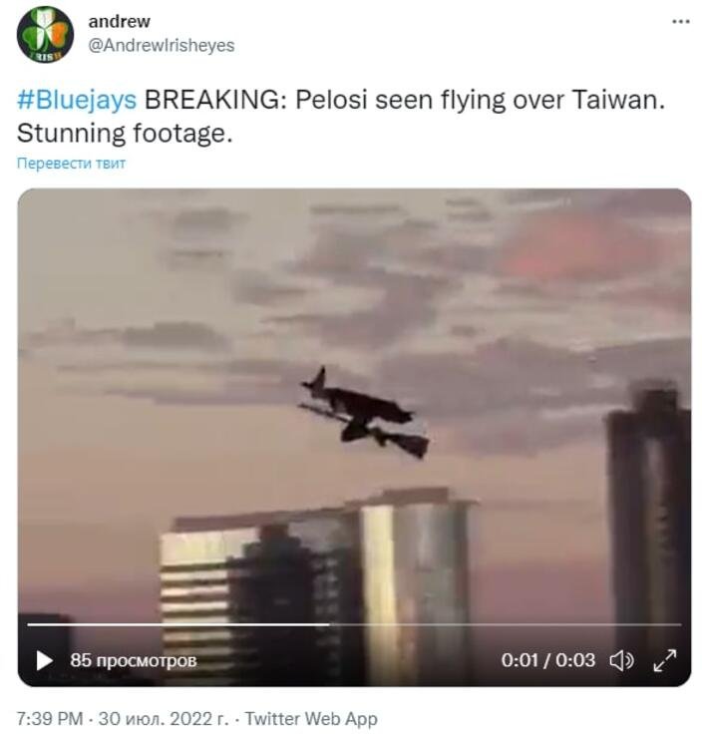
Task: Click the 30 июл. 2022 date
Action: click(164, 719)
